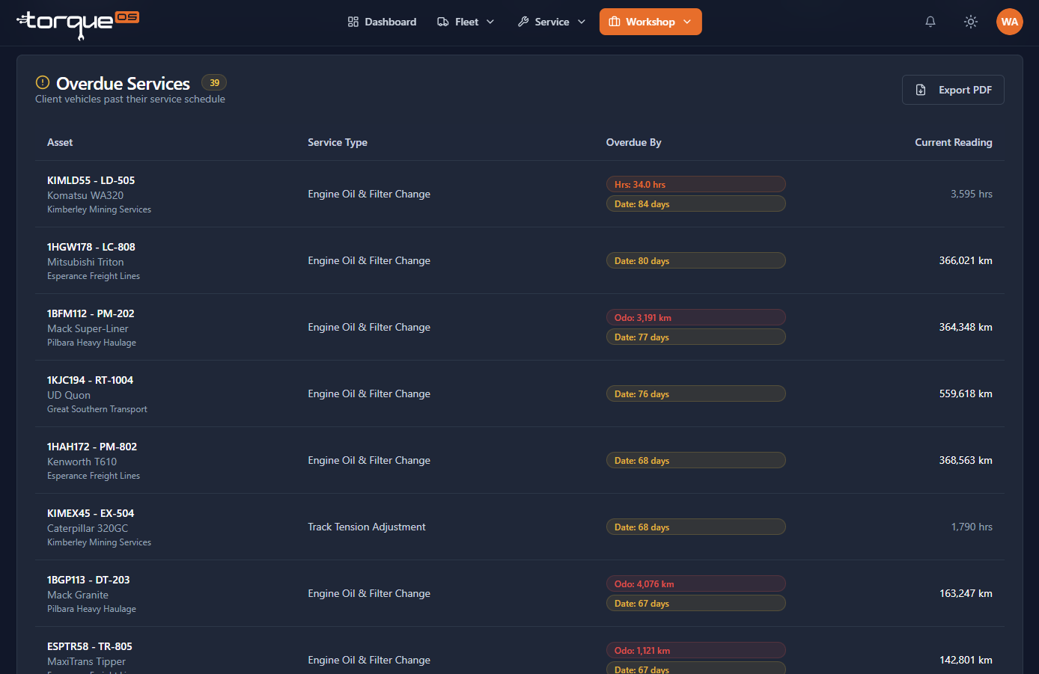This screenshot has height=674, width=1039.
Task: Click Pilbara Heavy Haulage under Mack Granite
Action: [91, 609]
